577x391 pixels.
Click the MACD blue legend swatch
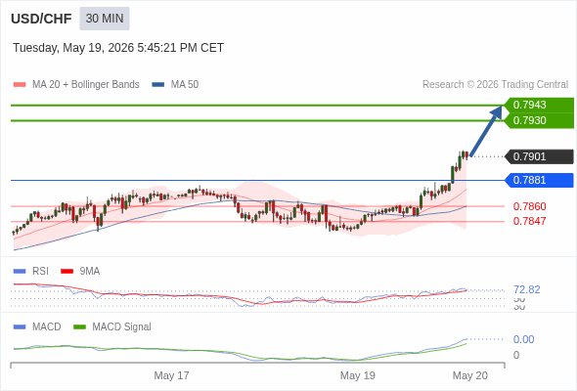click(20, 327)
